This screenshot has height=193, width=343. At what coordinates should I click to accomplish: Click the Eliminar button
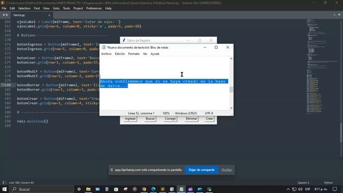click(x=191, y=118)
